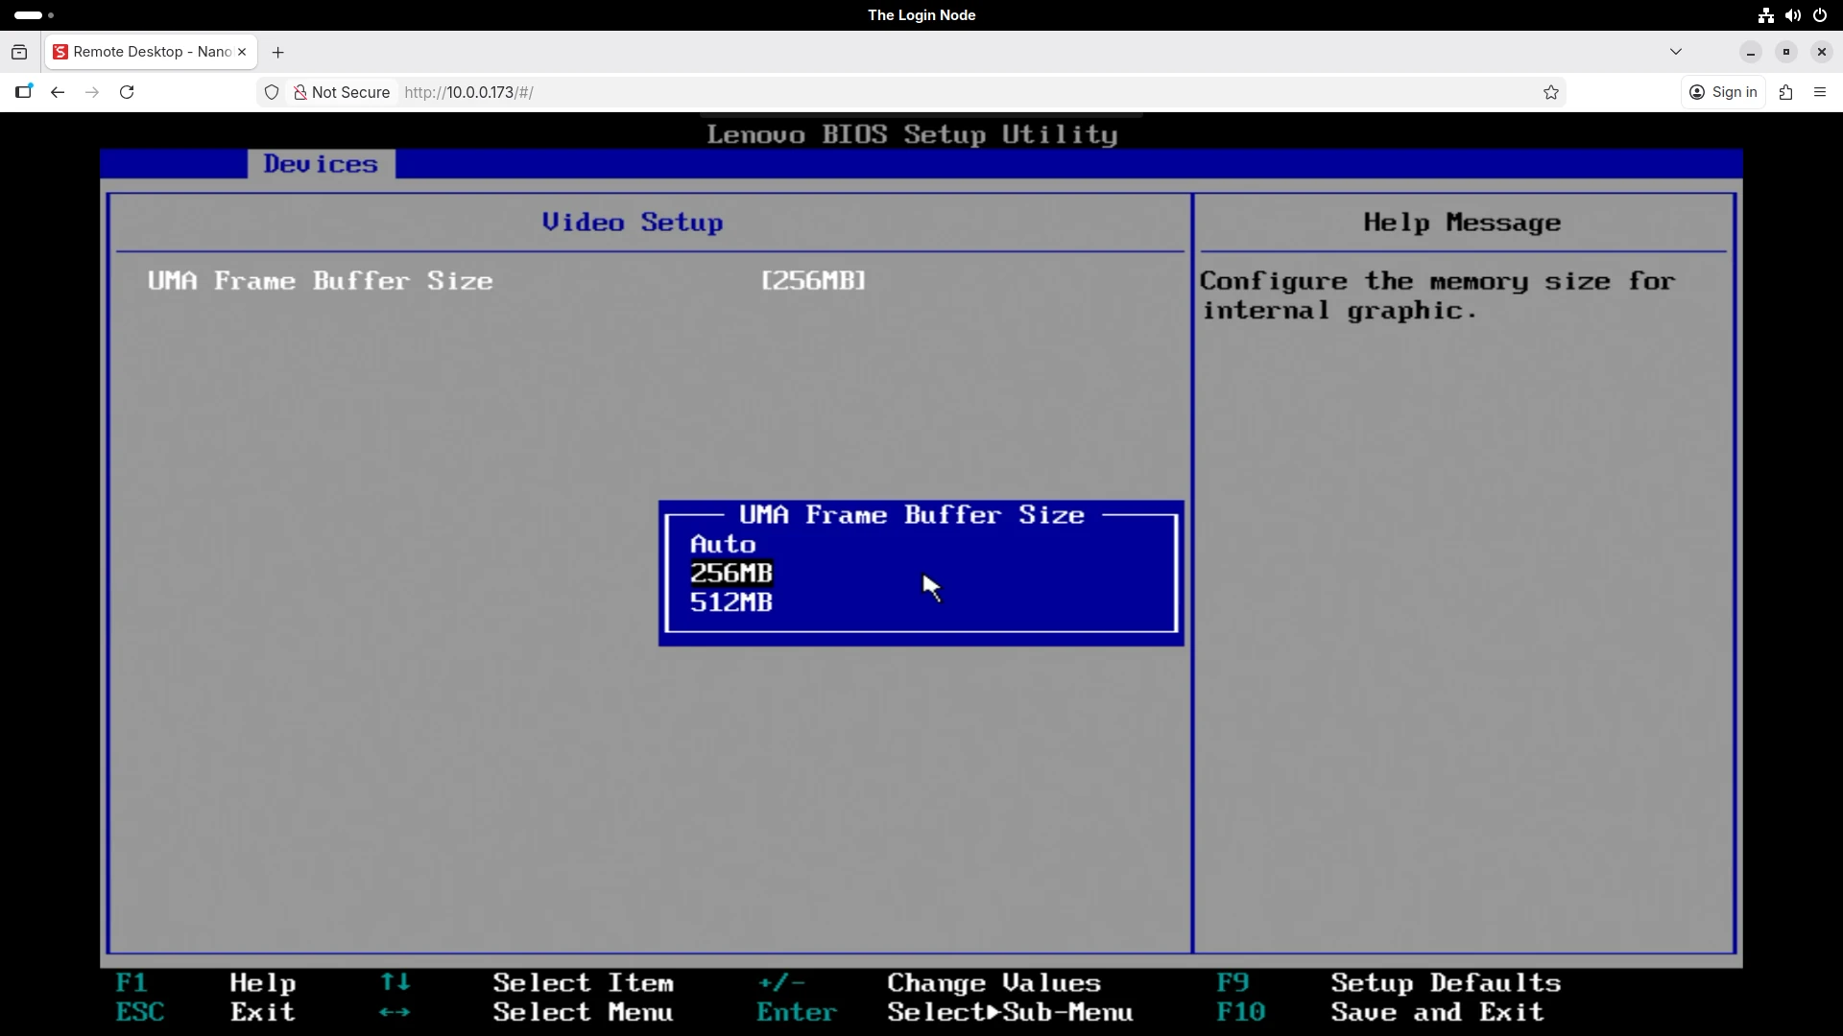The height and width of the screenshot is (1036, 1843).
Task: Open the network topology tray icon
Action: pos(1765,14)
